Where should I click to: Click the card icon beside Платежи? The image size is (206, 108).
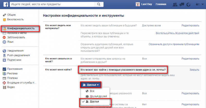pos(4,78)
